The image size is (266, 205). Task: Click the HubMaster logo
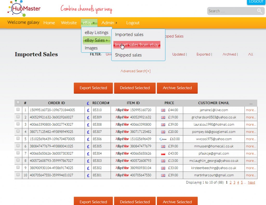[x=24, y=8]
